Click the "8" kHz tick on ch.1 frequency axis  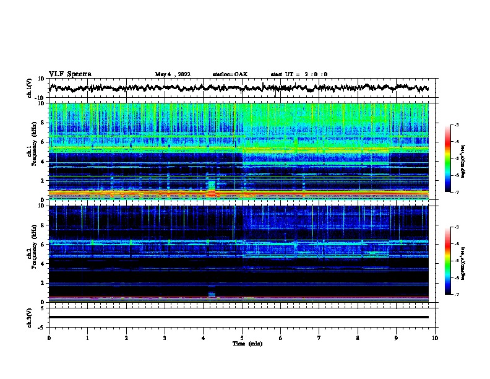click(43, 123)
